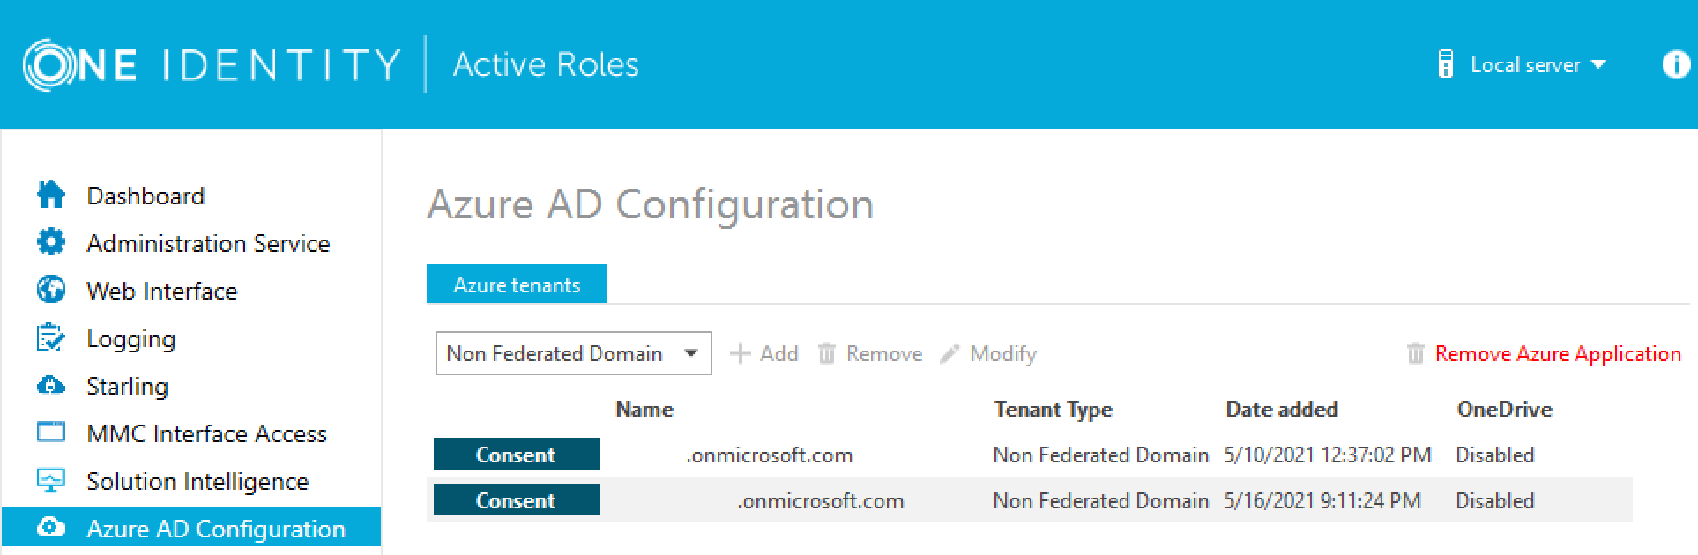Viewport: 1698px width, 555px height.
Task: Select Azure AD Configuration in sidebar
Action: point(191,528)
